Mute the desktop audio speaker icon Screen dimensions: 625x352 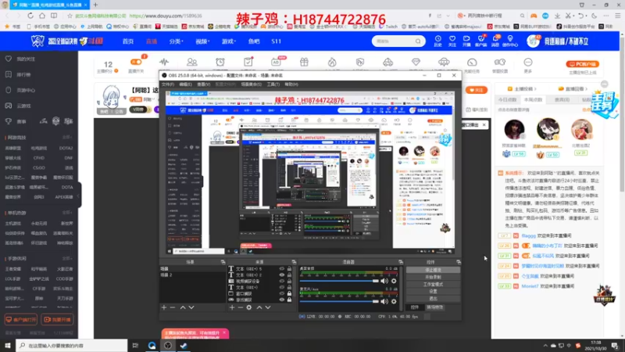[384, 281]
